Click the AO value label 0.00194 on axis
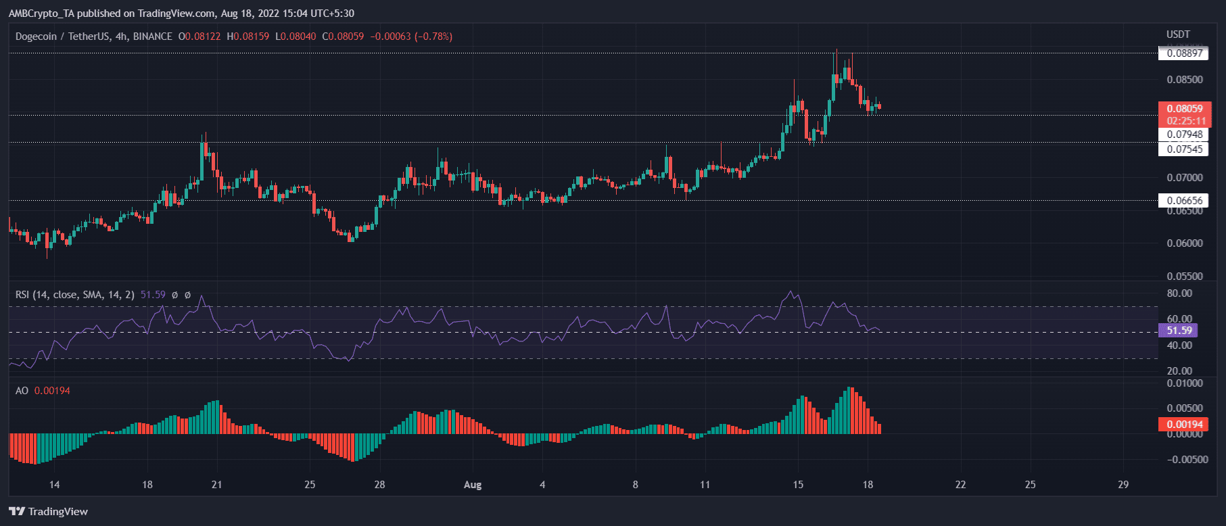The image size is (1226, 526). [1183, 425]
